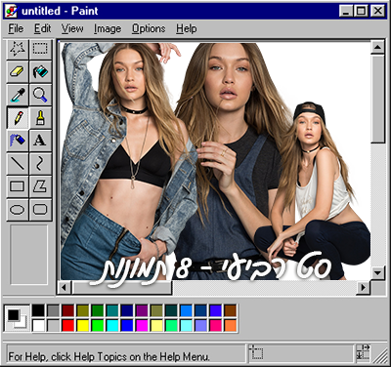Click the vertical scrollbar down arrow

[x=377, y=272]
